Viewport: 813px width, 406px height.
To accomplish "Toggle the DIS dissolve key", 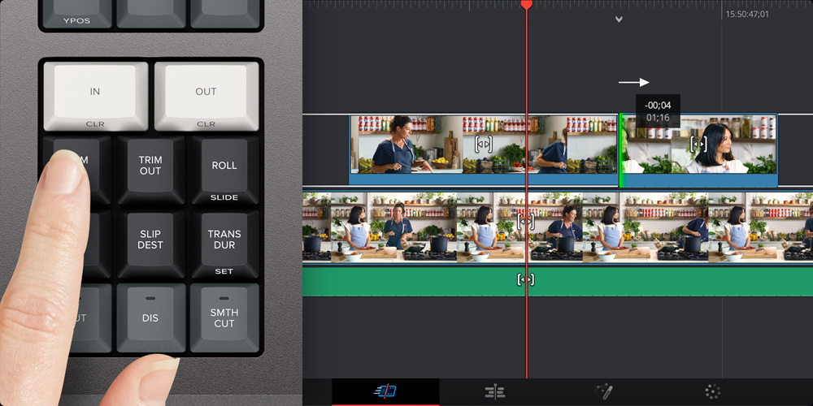I will click(x=150, y=317).
